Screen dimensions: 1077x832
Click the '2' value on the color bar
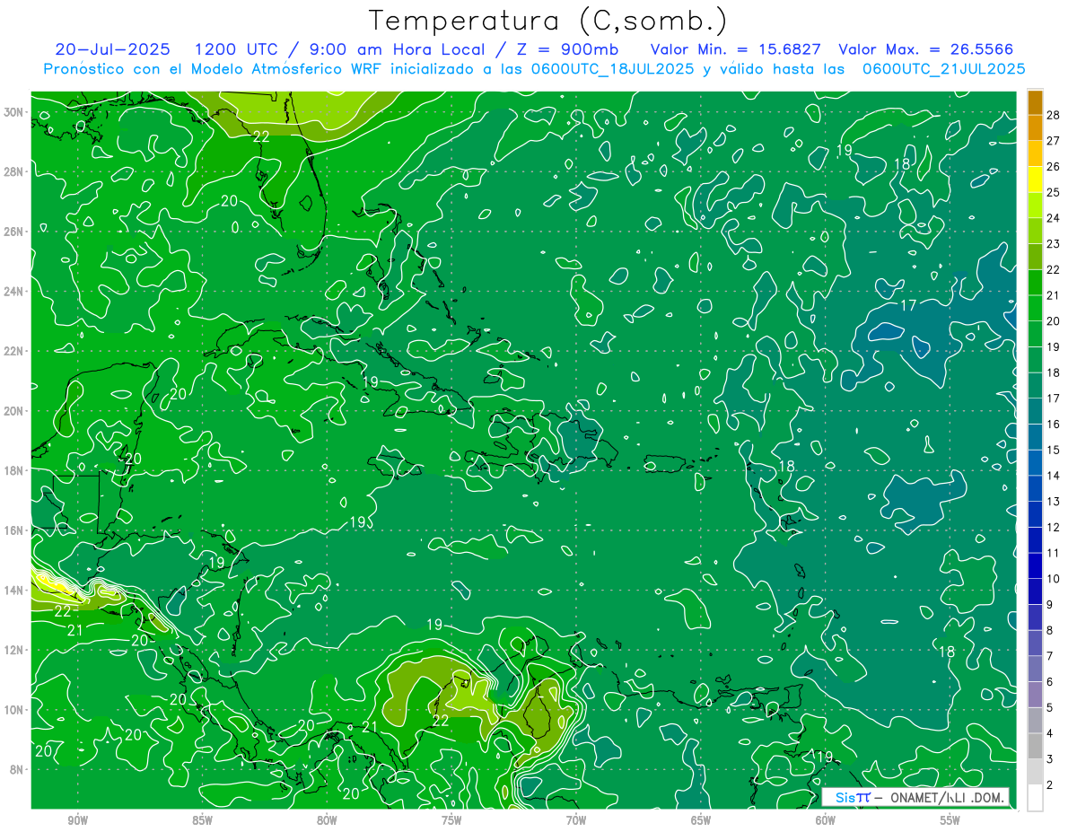click(1050, 784)
